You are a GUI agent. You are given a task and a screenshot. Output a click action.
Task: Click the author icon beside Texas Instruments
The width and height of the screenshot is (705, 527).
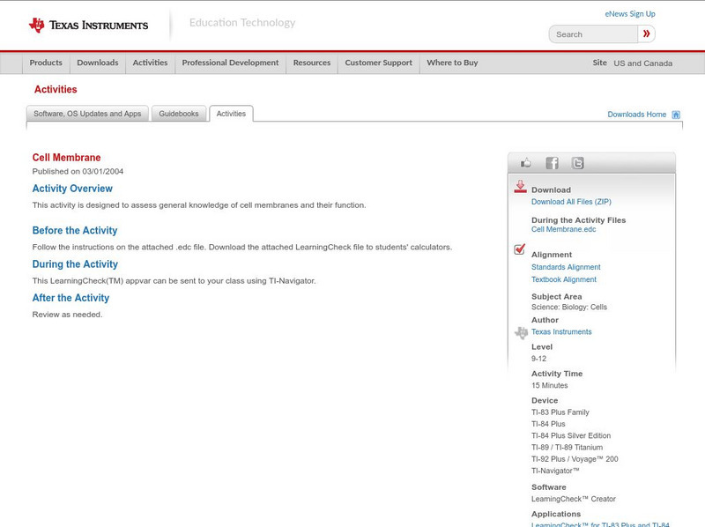[521, 332]
